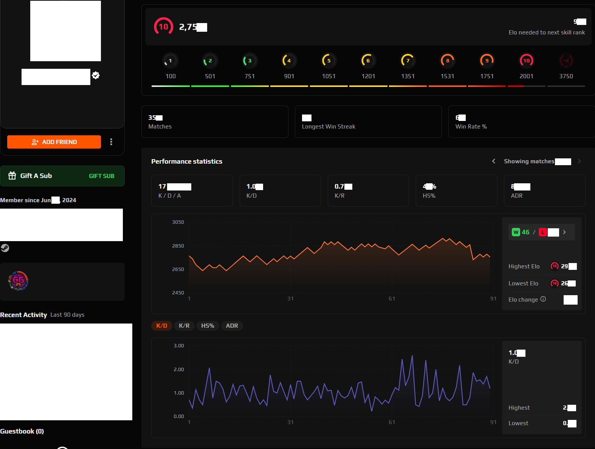Select the ADR chart tab

(x=232, y=326)
